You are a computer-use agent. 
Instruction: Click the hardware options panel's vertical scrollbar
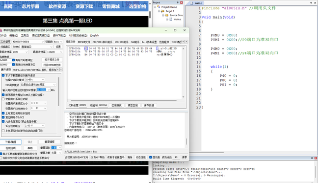(59, 91)
